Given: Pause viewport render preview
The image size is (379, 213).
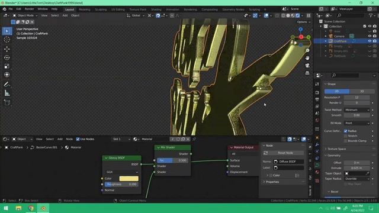Looking at the screenshot, I should pyautogui.click(x=309, y=15).
